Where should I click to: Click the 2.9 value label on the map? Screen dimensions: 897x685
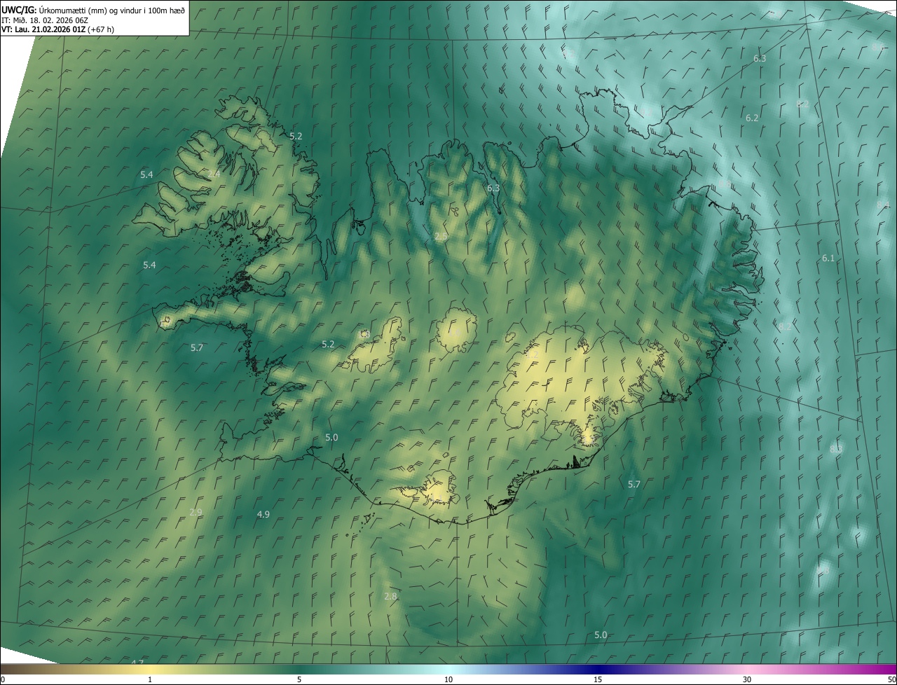coord(196,512)
